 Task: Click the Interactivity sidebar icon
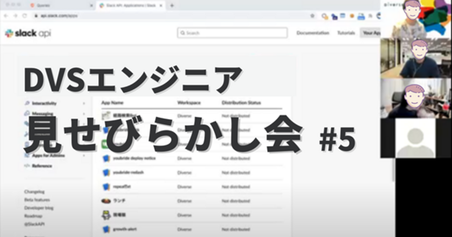point(27,103)
